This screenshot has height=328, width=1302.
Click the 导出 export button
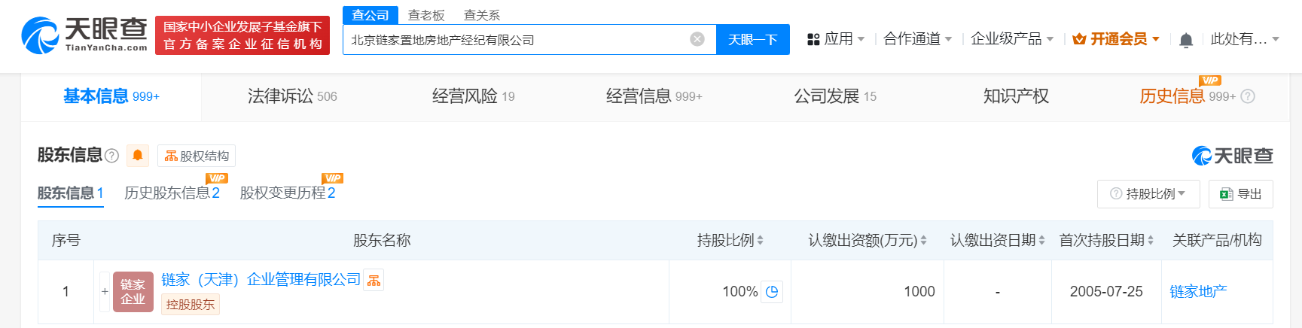pos(1240,193)
